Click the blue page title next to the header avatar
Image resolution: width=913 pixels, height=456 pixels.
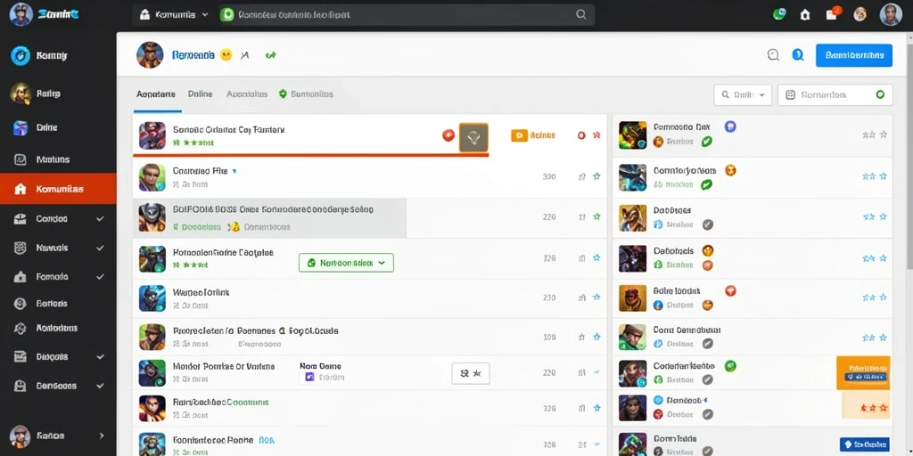(193, 55)
